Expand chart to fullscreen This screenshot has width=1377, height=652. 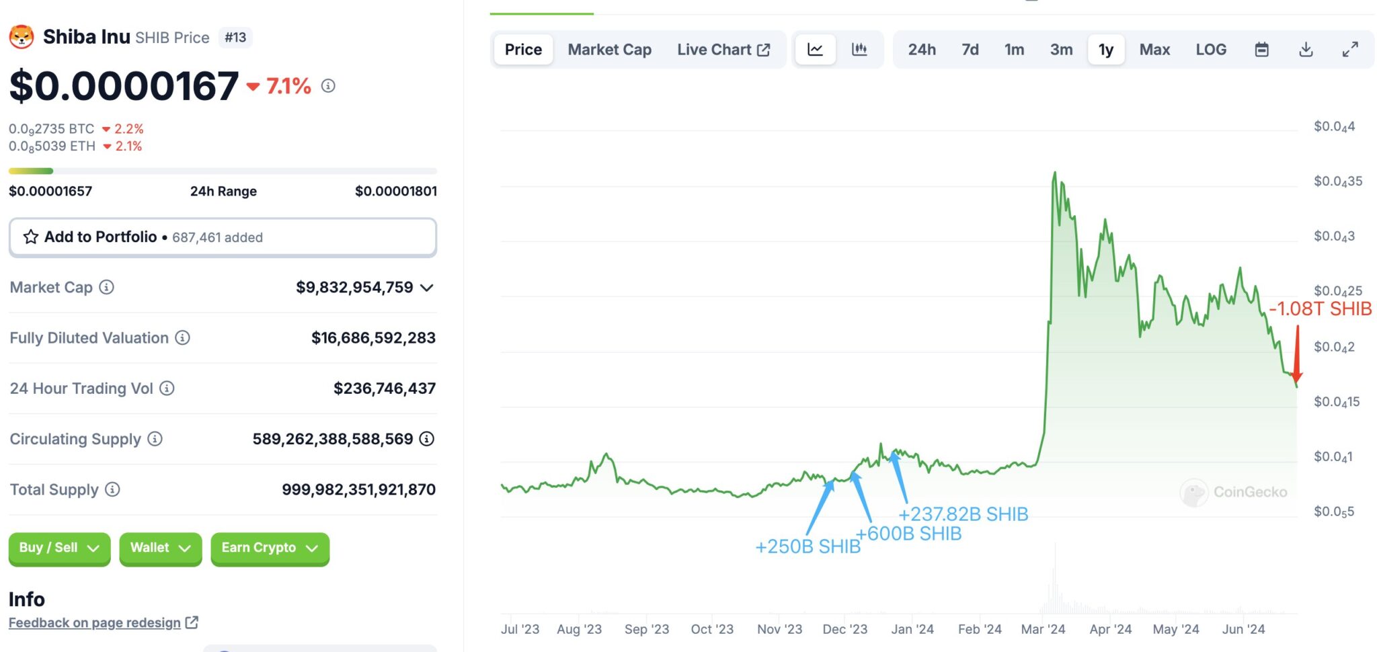(x=1349, y=50)
